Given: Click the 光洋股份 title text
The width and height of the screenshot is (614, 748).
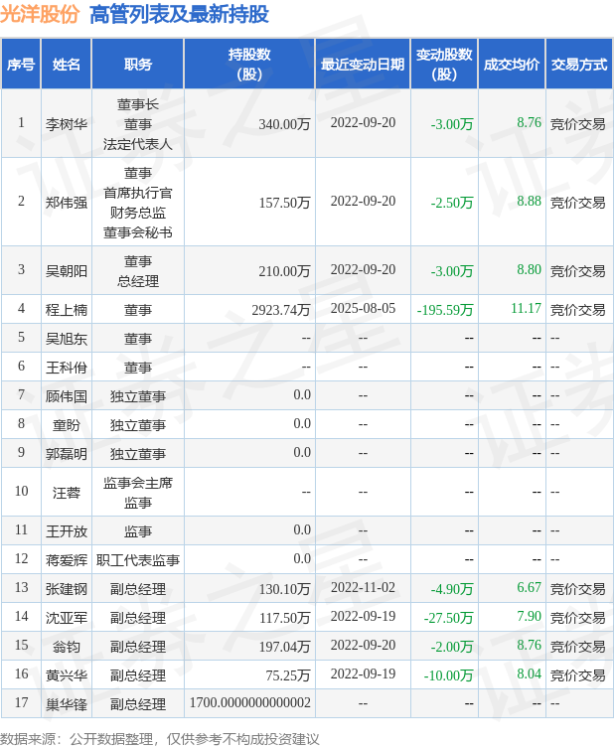Looking at the screenshot, I should click(x=40, y=14).
